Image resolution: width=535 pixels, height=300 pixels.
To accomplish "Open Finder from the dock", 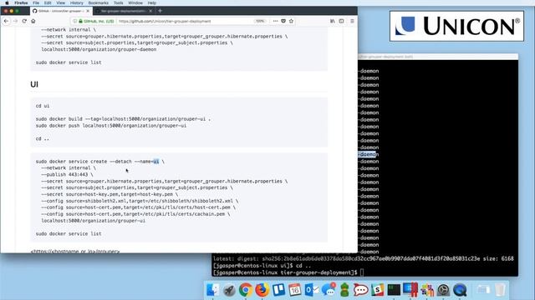I will (x=213, y=290).
